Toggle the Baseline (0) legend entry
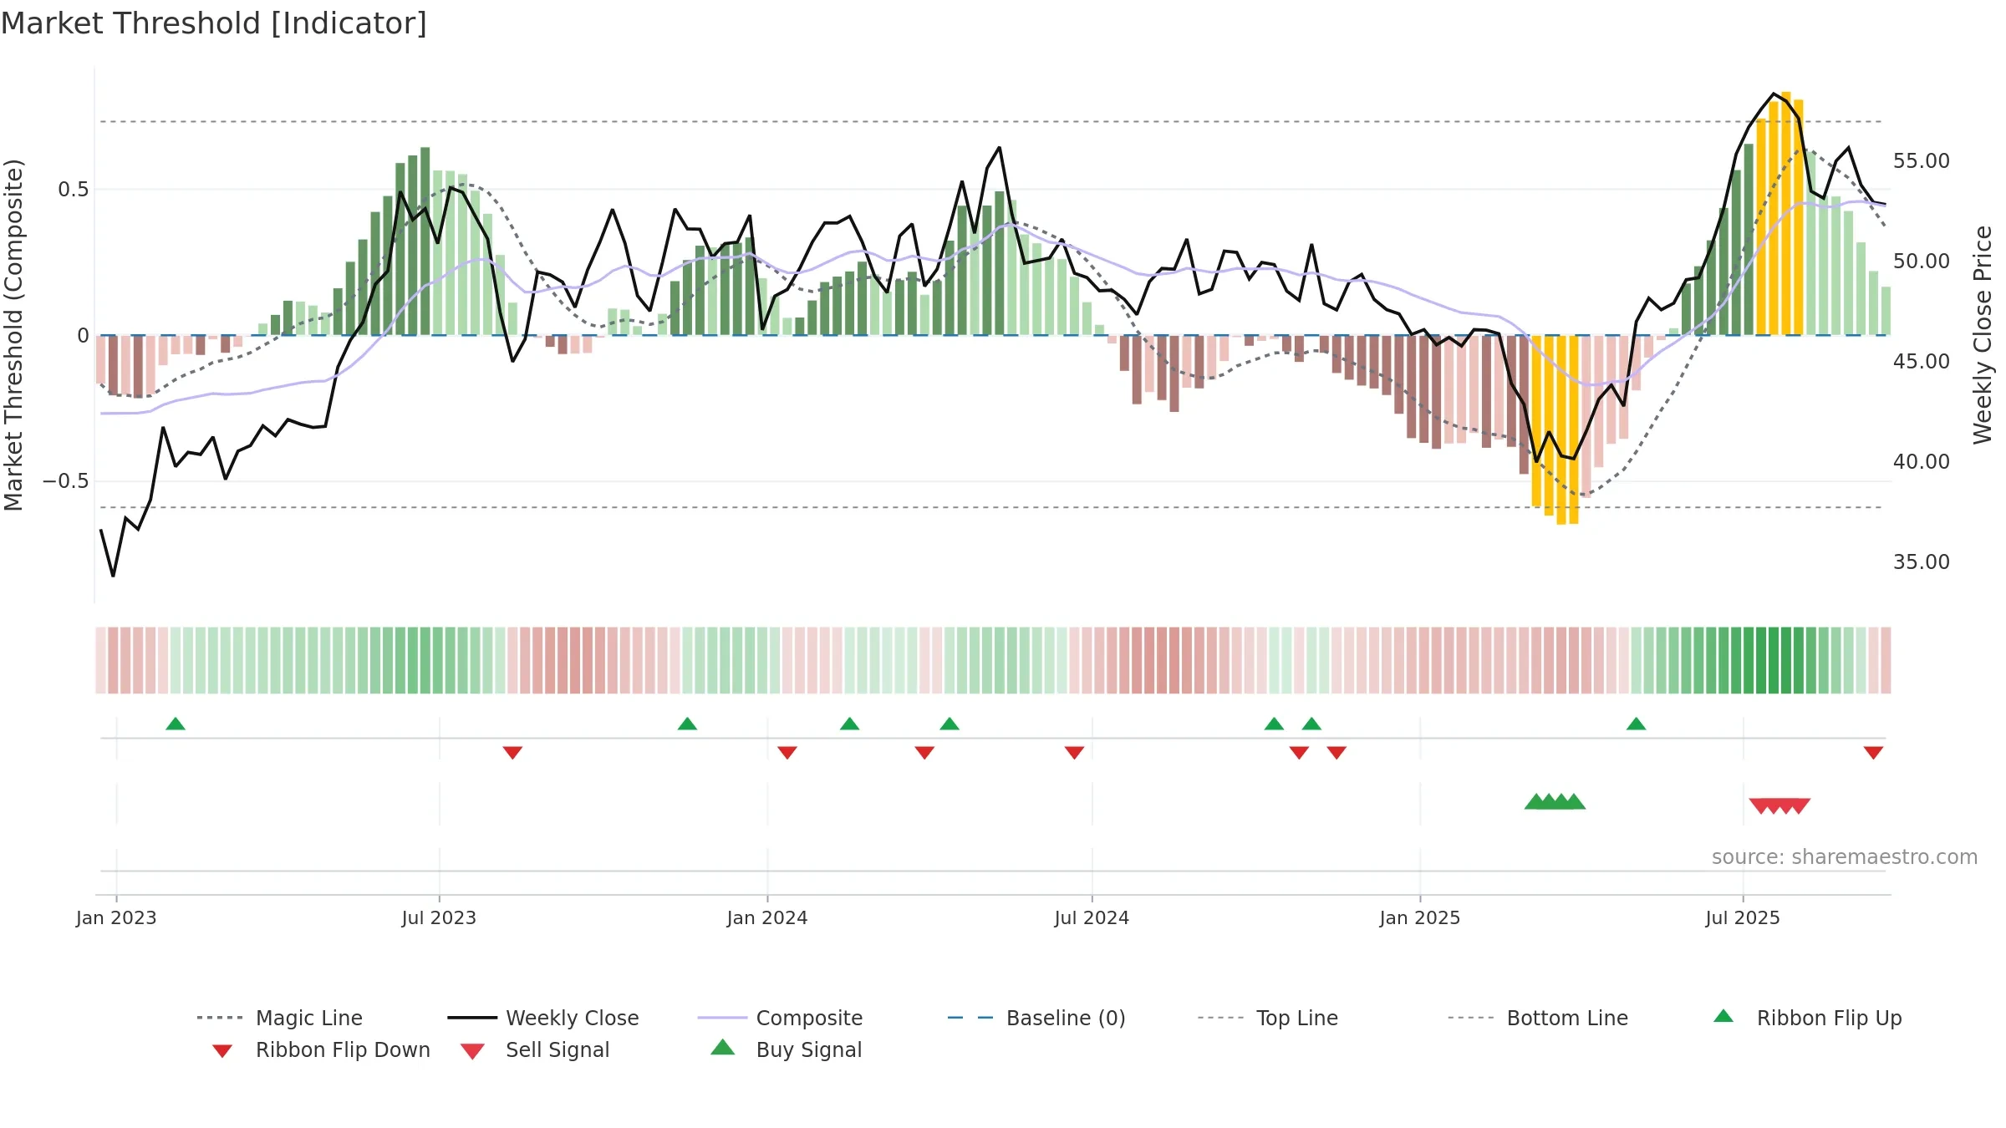 tap(1036, 1018)
